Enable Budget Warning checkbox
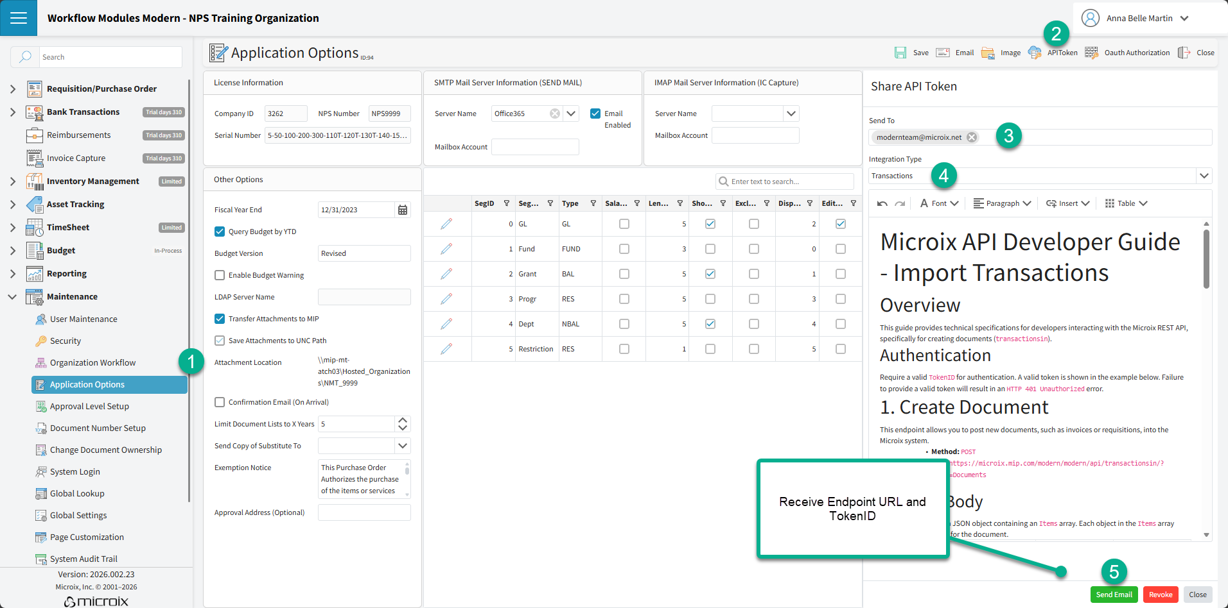The height and width of the screenshot is (608, 1228). [x=220, y=275]
